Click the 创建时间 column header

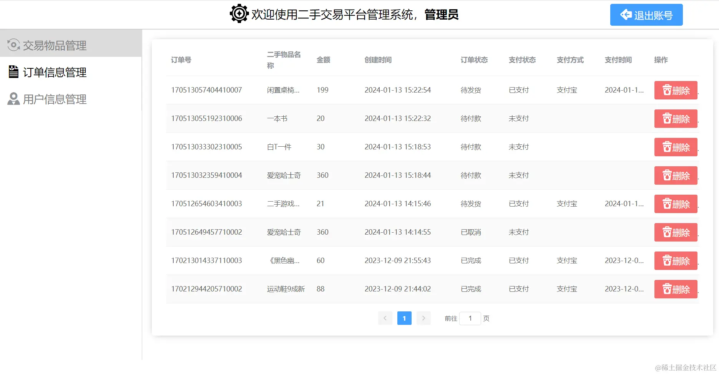(x=378, y=60)
